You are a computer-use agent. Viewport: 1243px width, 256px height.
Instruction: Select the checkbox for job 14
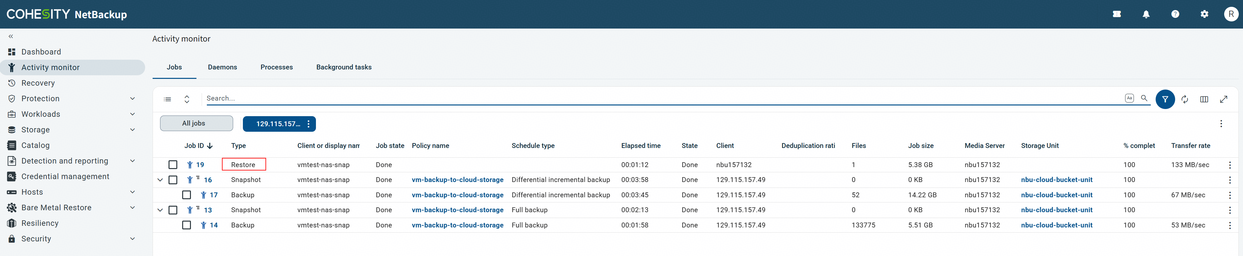(186, 225)
